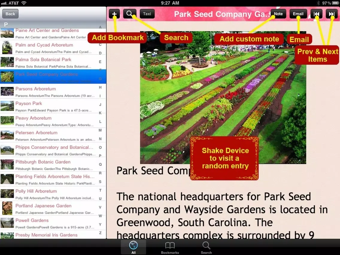
Task: Go to the previous item
Action: click(x=316, y=14)
